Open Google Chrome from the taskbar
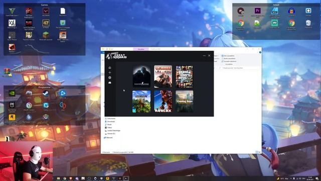The width and height of the screenshot is (321, 181). pos(65,178)
